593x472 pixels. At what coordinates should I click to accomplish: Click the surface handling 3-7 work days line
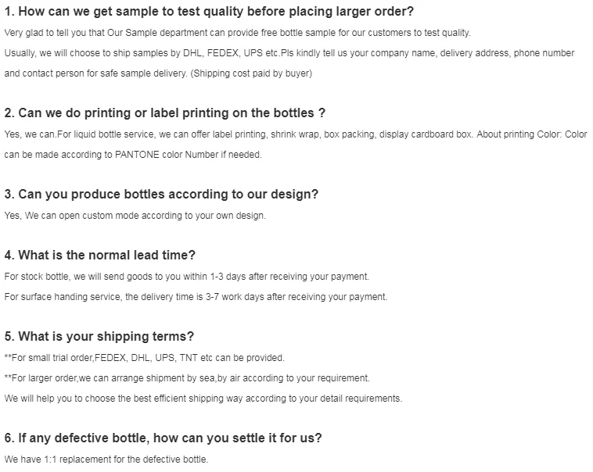click(196, 297)
